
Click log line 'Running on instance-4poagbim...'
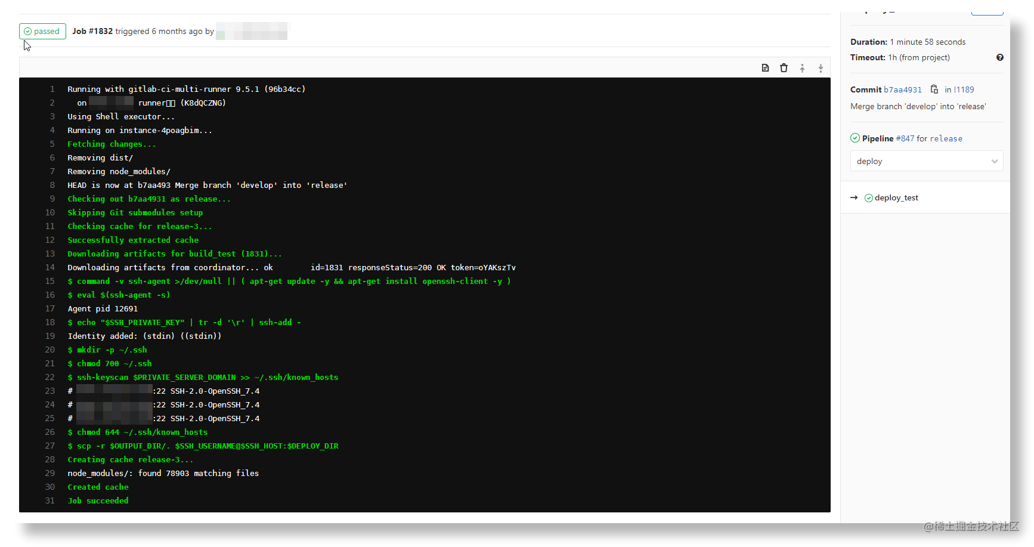point(140,130)
